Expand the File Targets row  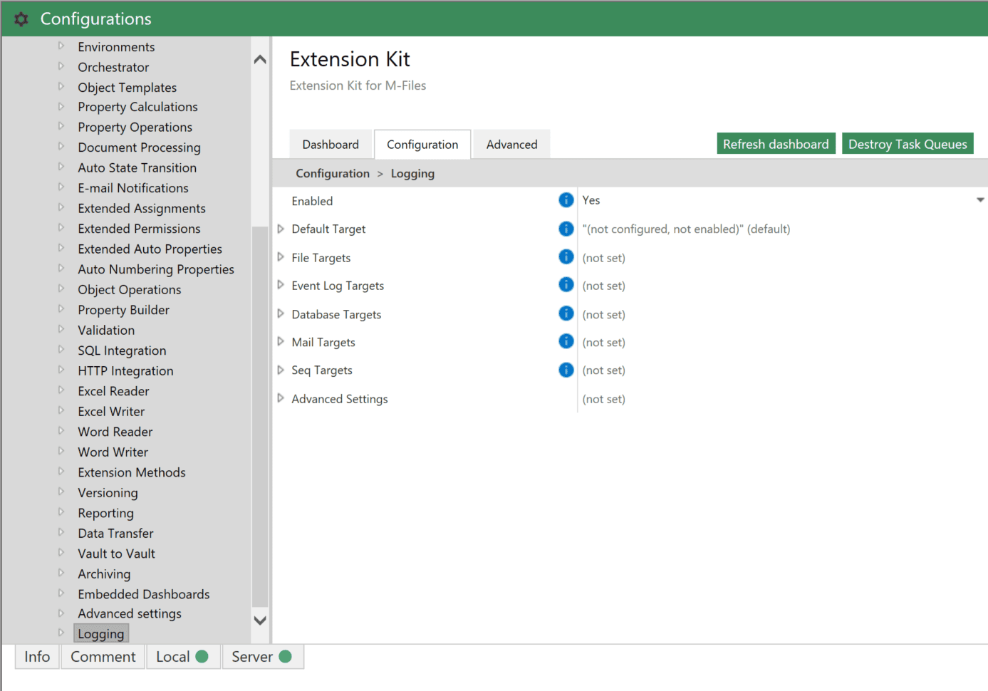click(281, 257)
